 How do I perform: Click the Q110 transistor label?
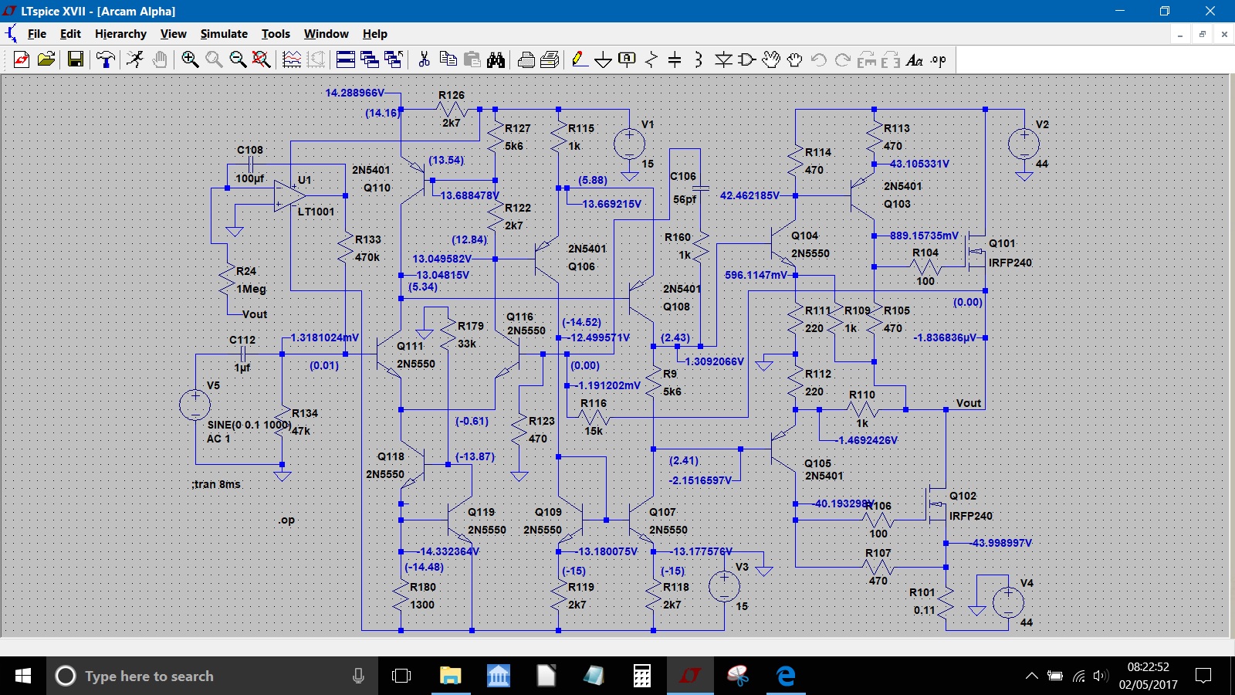377,188
